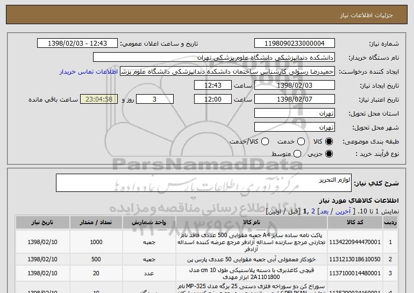Click quantity 500 in row 2
The image size is (414, 293).
(x=96, y=259)
